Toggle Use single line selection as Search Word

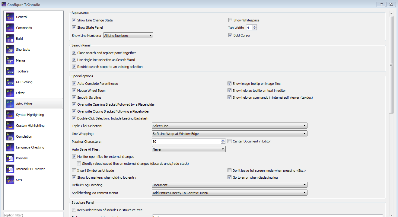(x=74, y=60)
